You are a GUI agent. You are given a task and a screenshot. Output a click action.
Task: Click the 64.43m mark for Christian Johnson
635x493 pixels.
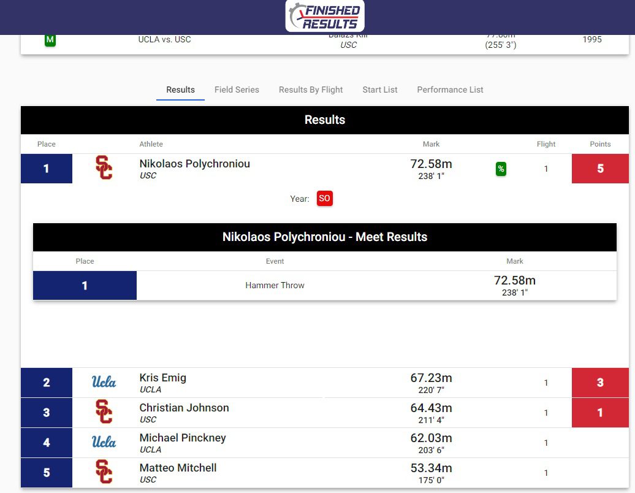[x=431, y=408]
